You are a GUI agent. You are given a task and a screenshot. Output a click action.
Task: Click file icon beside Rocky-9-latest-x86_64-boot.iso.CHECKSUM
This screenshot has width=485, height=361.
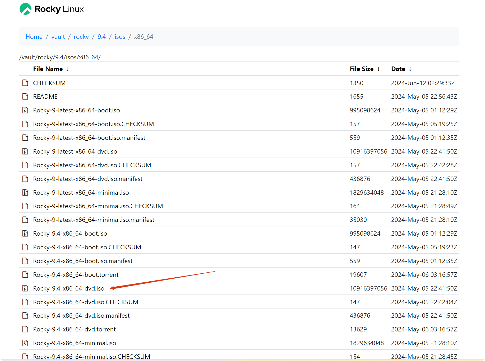tap(25, 124)
